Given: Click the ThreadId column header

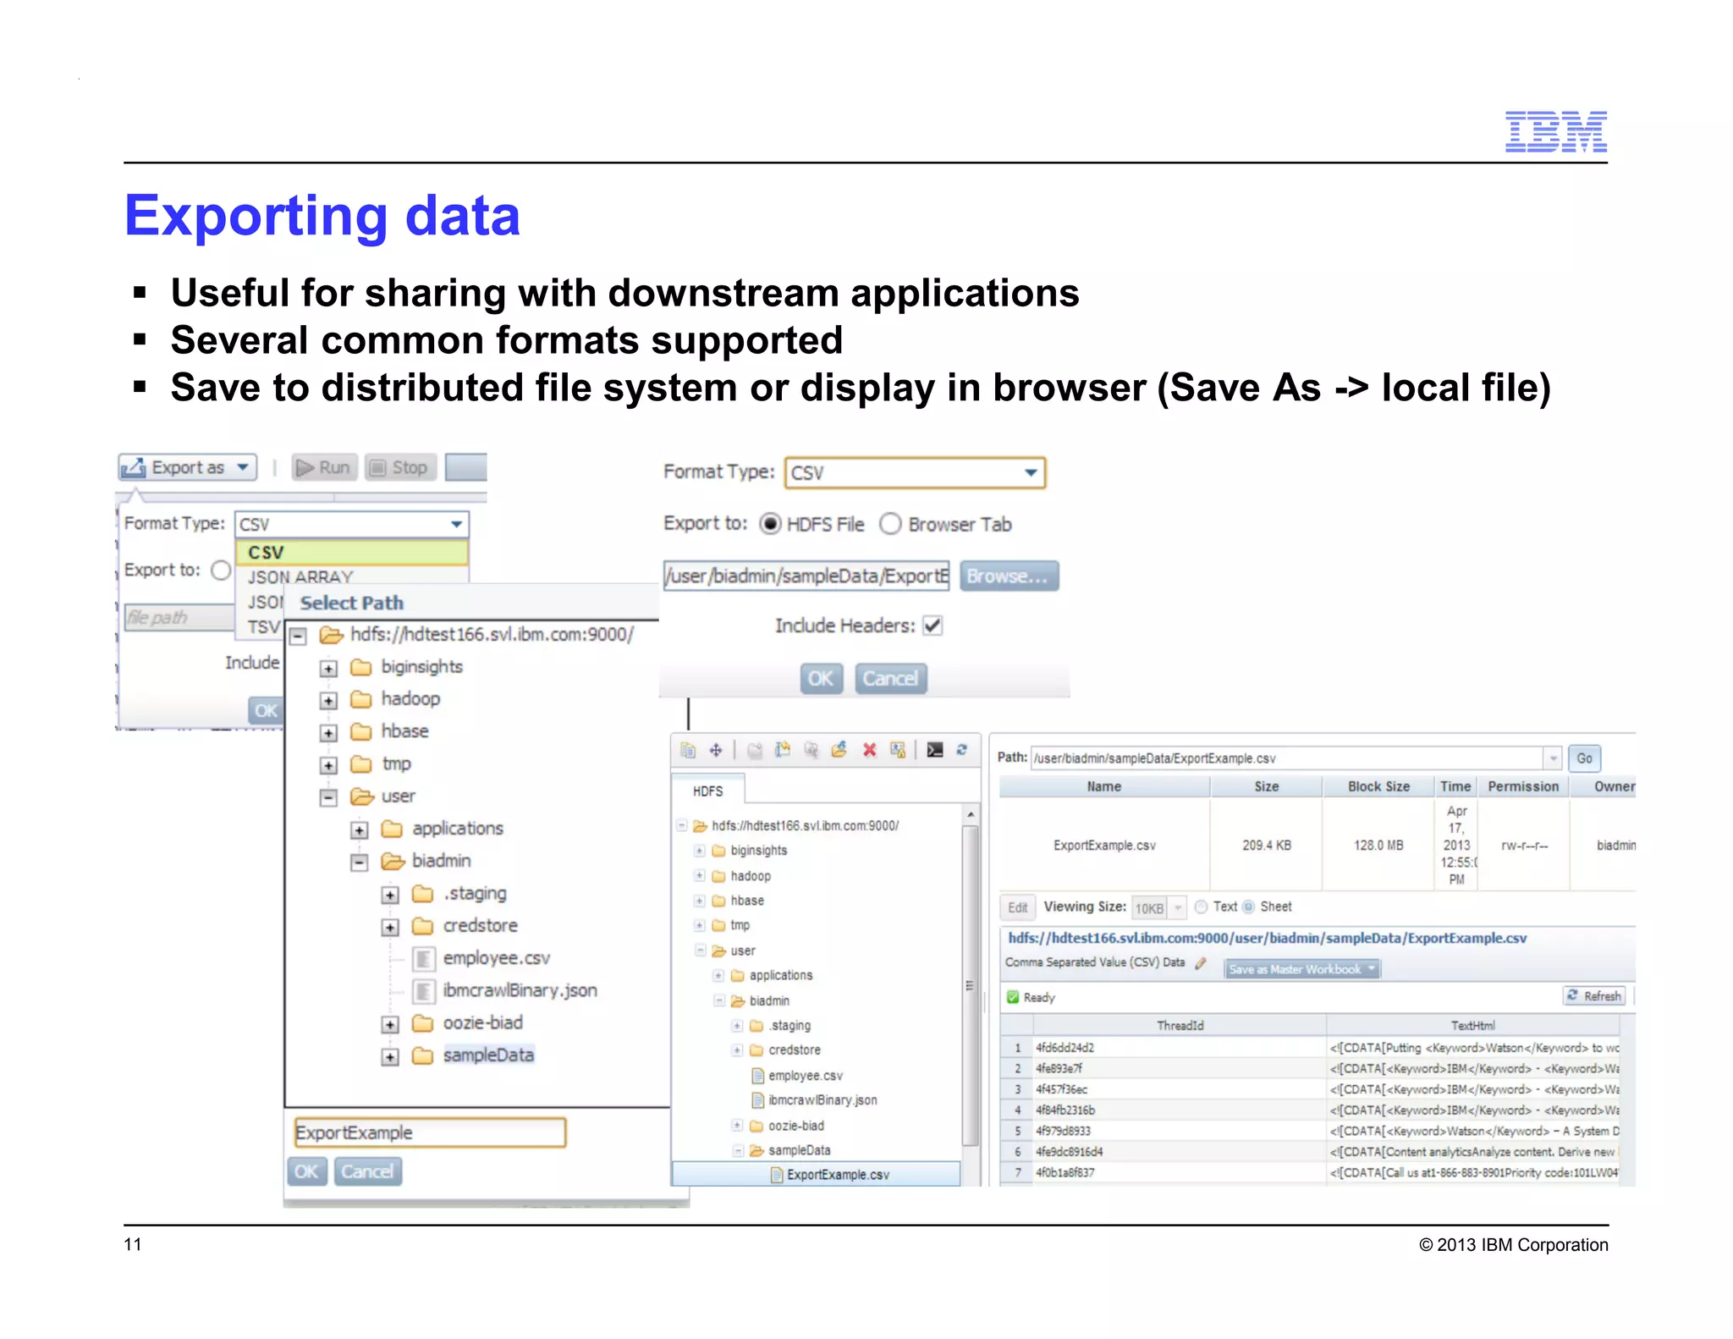Looking at the screenshot, I should (x=1180, y=1026).
